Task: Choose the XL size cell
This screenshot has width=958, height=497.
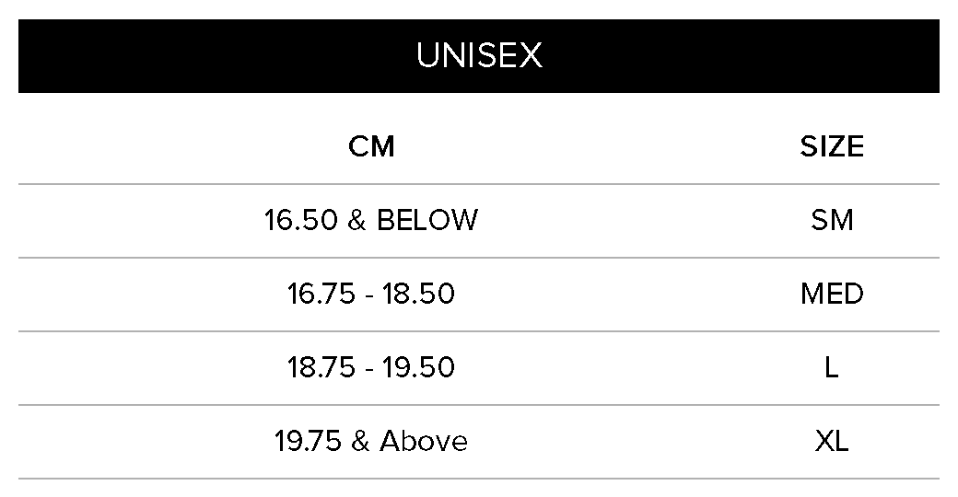Action: pyautogui.click(x=832, y=442)
